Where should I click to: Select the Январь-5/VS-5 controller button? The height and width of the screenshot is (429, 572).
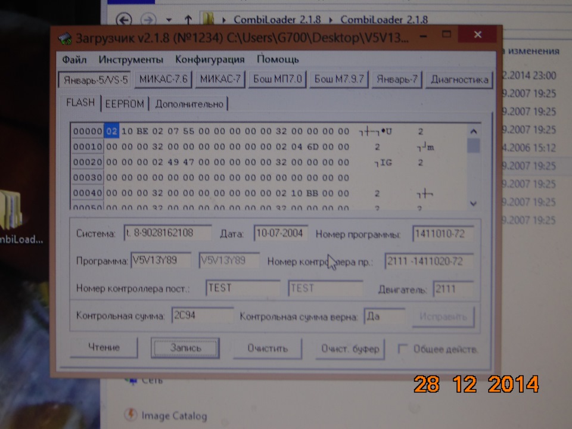click(95, 80)
